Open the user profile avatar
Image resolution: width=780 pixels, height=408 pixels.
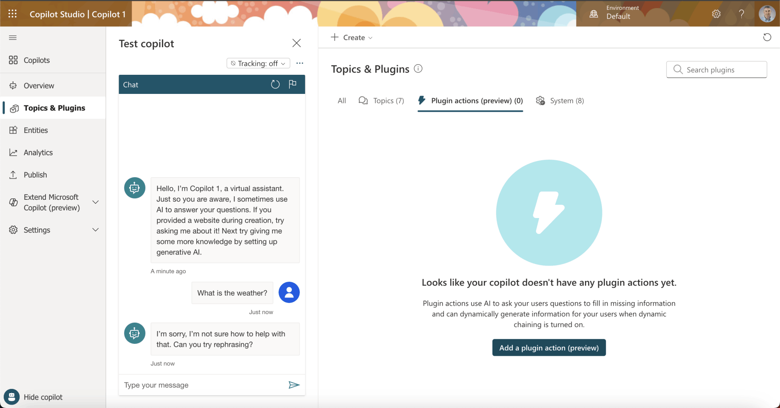tap(767, 14)
